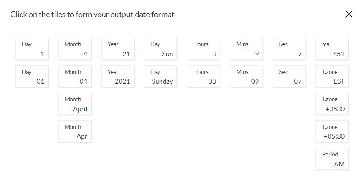
Task: Select the Day tile showing 1
Action: 32,49
